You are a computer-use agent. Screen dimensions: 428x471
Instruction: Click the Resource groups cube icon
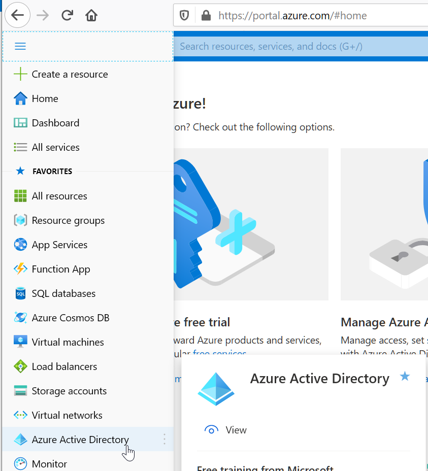tap(20, 220)
